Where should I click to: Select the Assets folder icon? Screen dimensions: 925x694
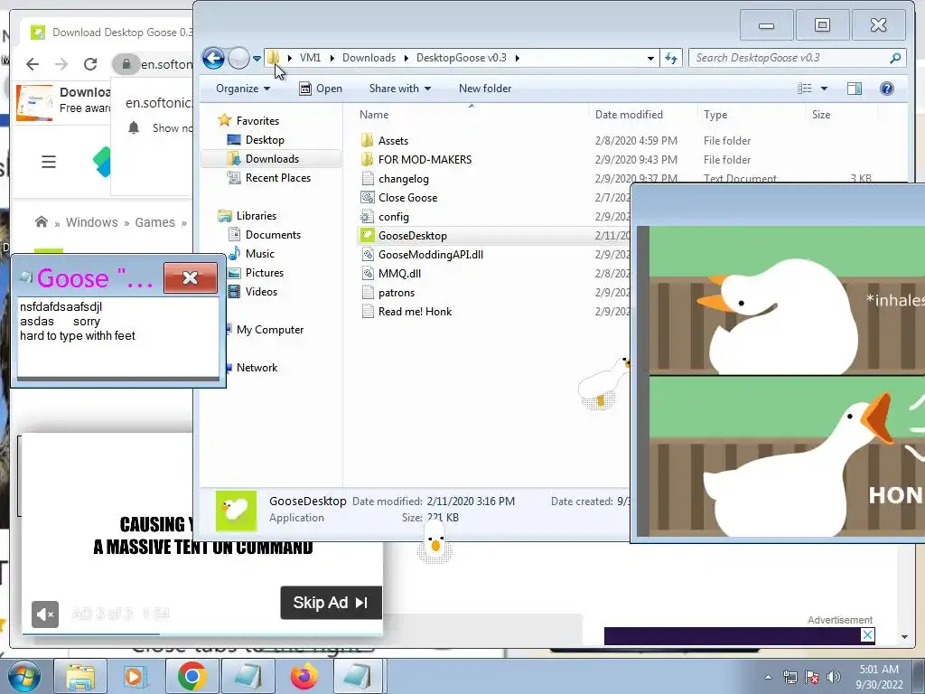(367, 140)
